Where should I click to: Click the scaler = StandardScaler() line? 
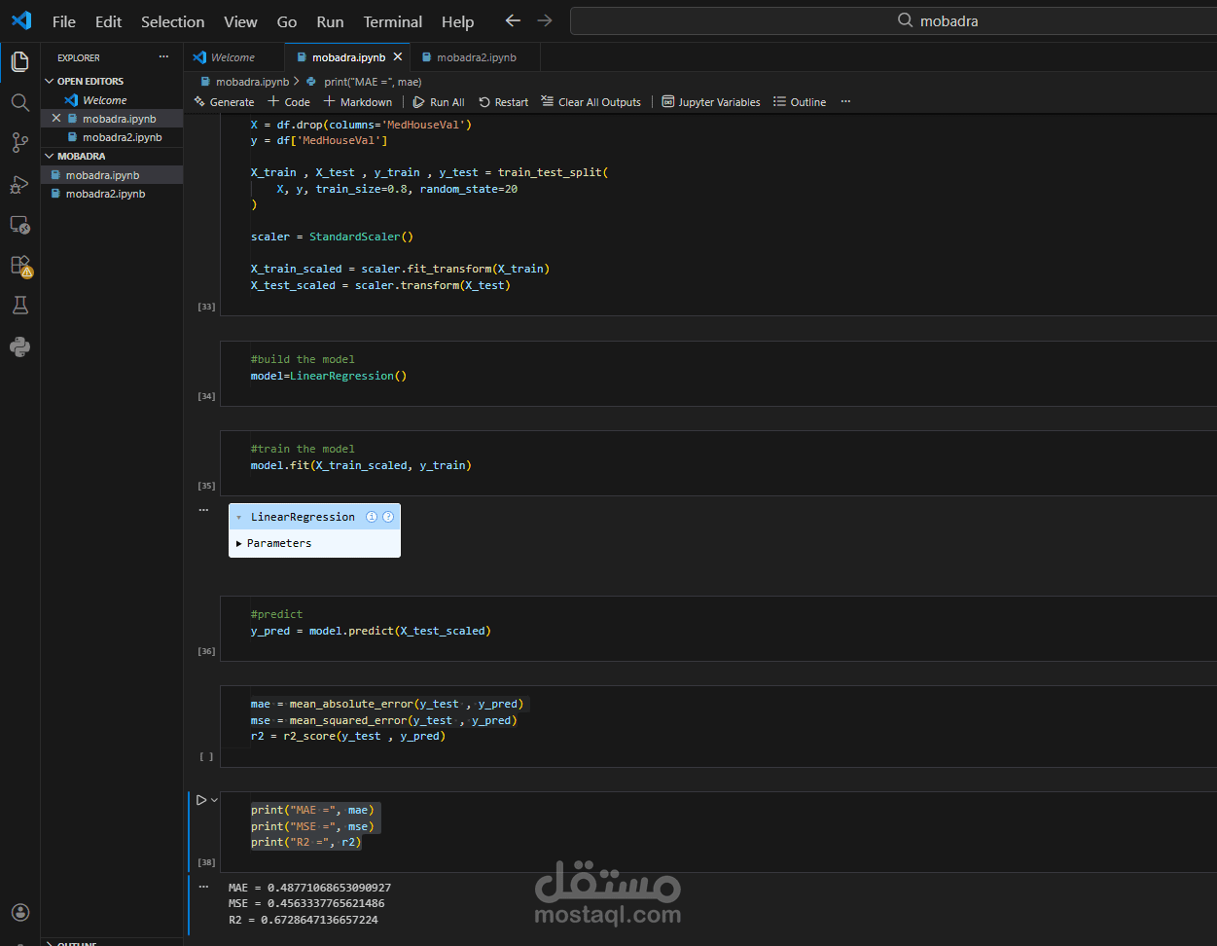[x=332, y=236]
